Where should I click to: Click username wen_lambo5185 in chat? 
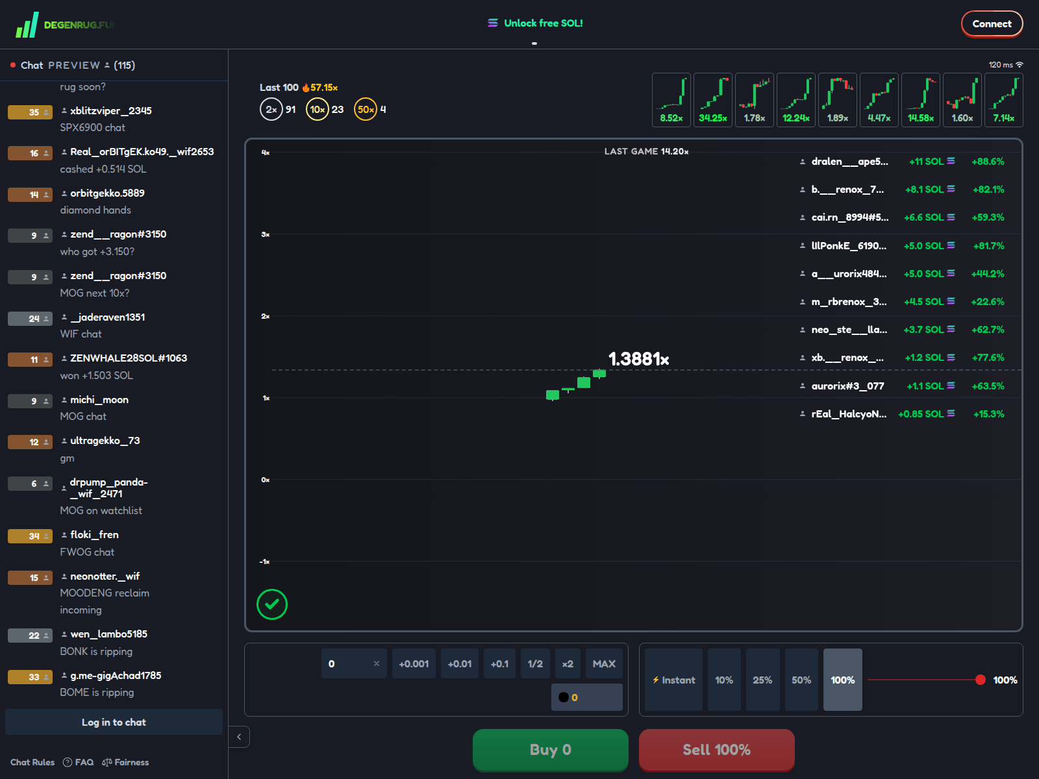click(108, 634)
